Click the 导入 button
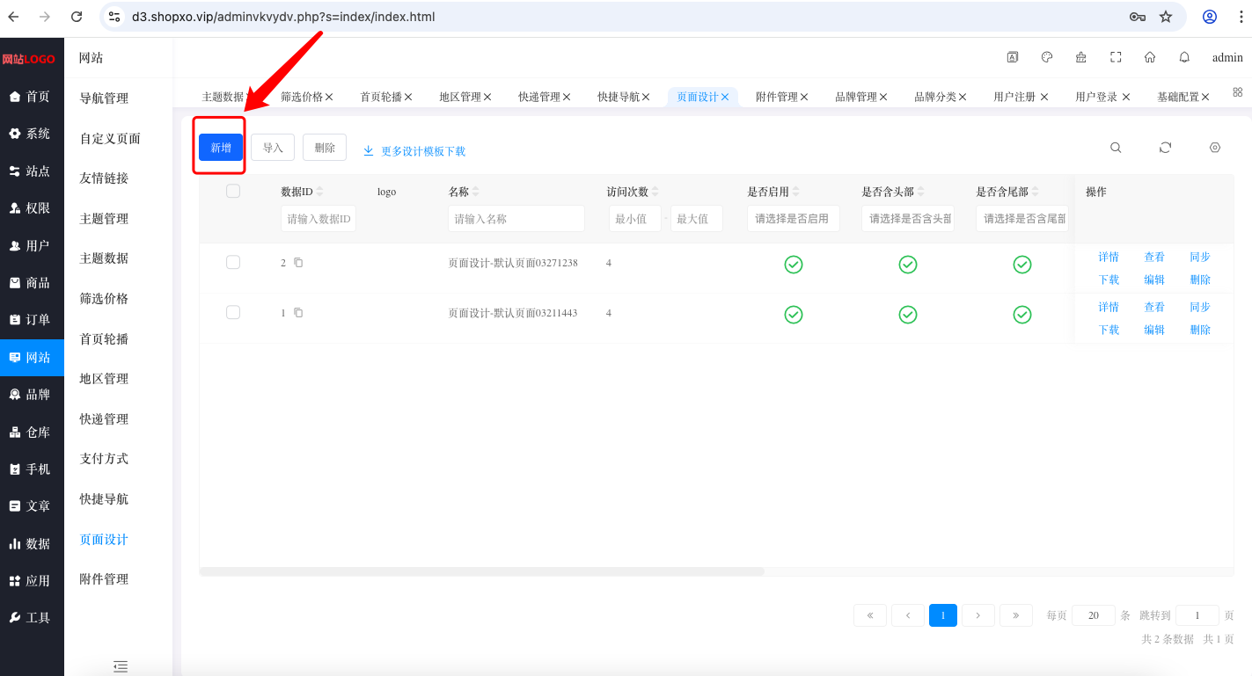This screenshot has height=676, width=1252. [x=273, y=148]
